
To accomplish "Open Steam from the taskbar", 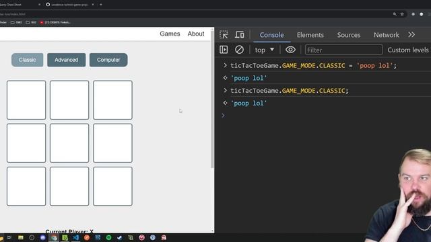I will (x=120, y=237).
